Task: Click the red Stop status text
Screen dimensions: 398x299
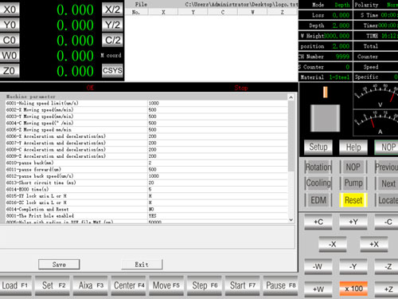Action: pyautogui.click(x=241, y=88)
